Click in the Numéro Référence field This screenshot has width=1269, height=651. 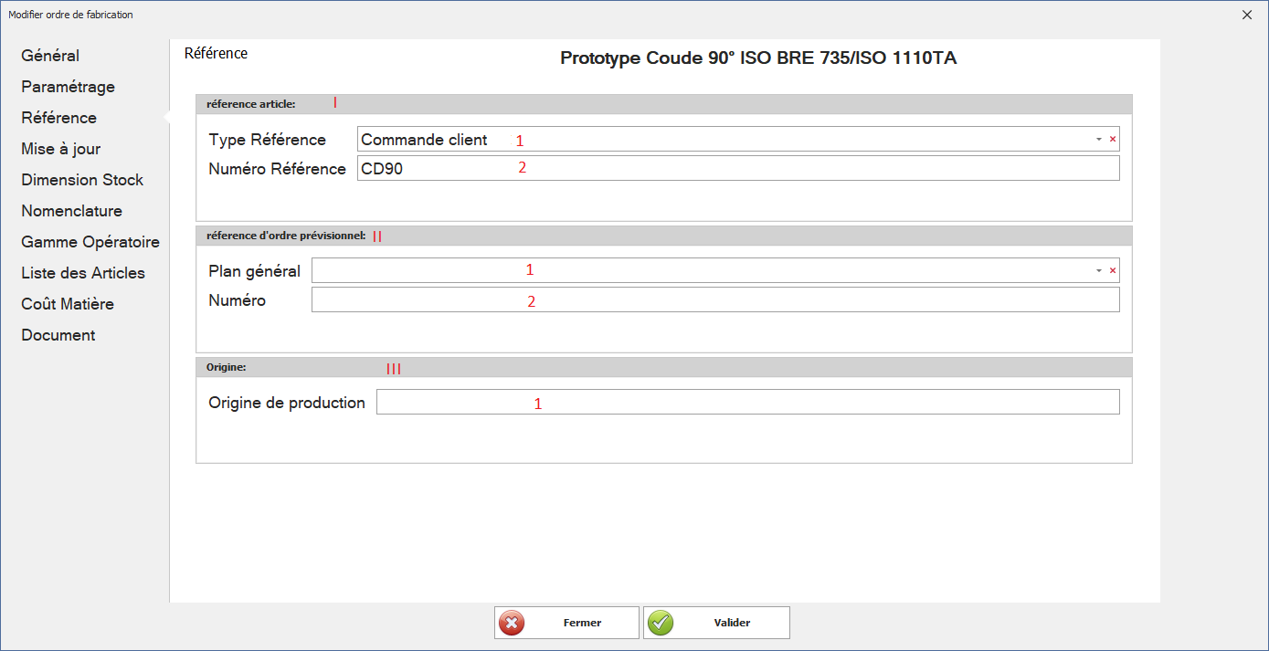tap(737, 169)
